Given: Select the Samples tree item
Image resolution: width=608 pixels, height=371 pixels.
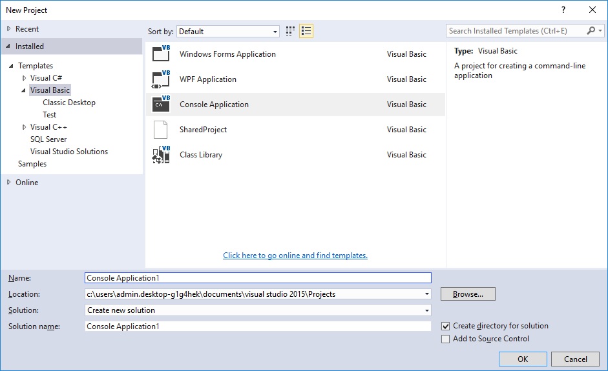Looking at the screenshot, I should point(32,164).
